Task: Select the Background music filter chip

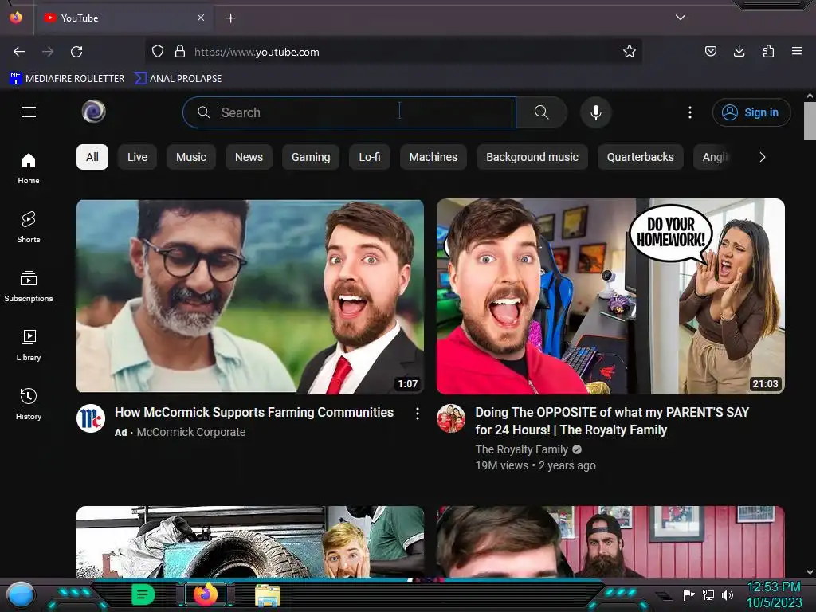Action: coord(532,157)
